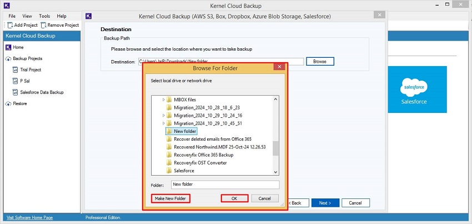Viewport: 472px width, 224px height.
Task: Select Recoveryfix Office 365 Backup folder
Action: [203, 155]
